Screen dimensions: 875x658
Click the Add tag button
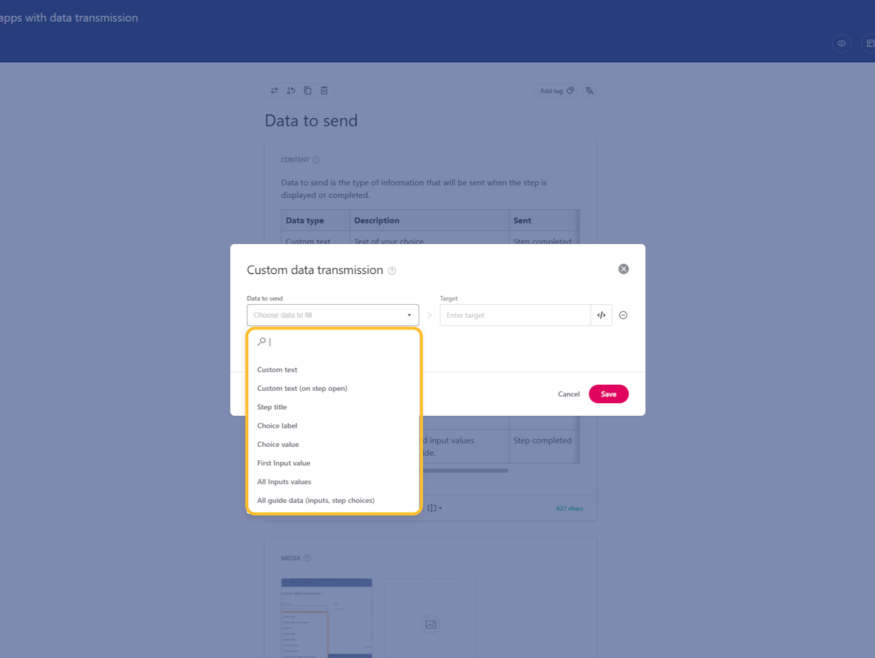555,90
